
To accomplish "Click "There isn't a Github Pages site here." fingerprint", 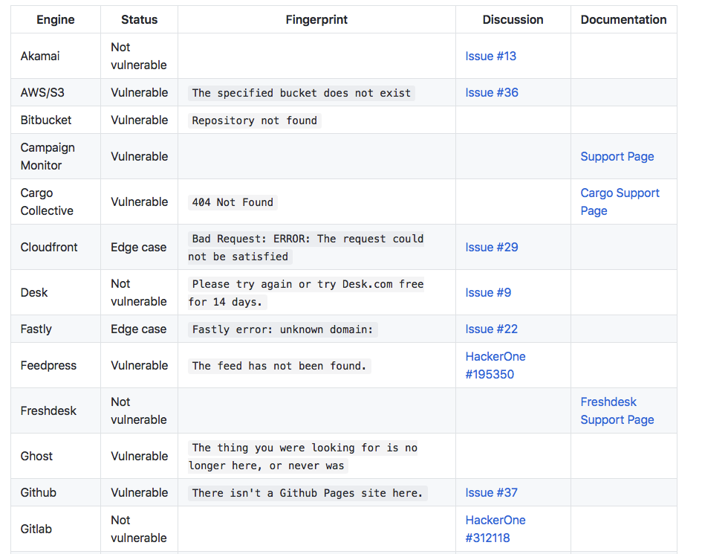I will (x=308, y=493).
